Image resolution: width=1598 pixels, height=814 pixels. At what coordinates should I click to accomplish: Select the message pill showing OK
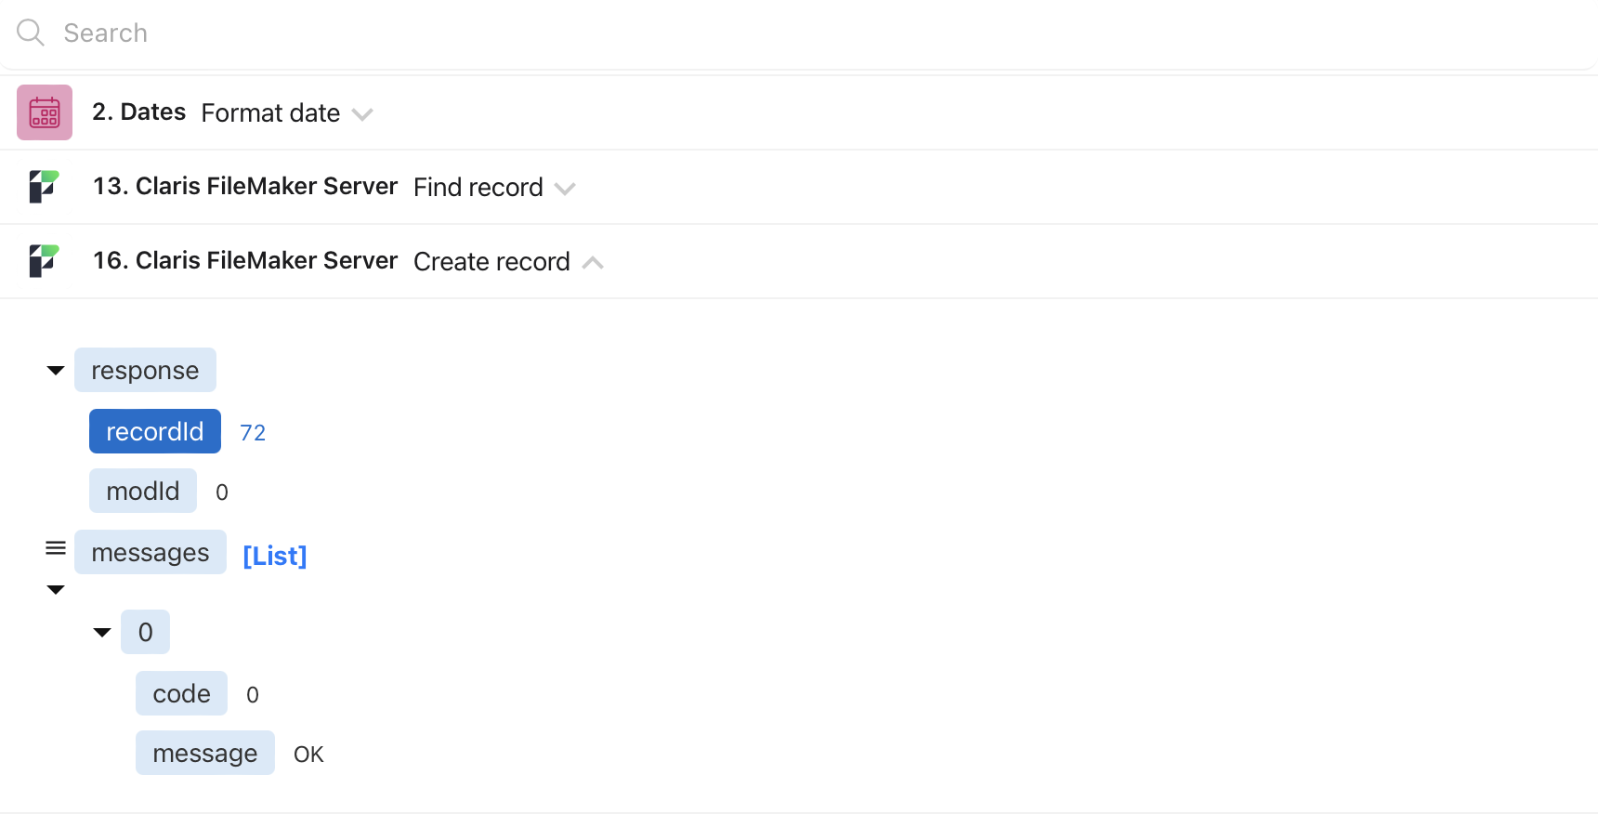click(x=204, y=753)
